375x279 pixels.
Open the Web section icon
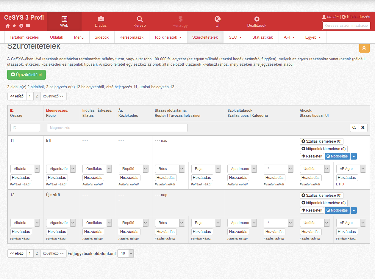tap(64, 22)
